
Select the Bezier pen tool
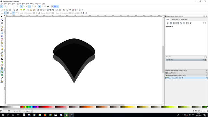click(x=2, y=52)
